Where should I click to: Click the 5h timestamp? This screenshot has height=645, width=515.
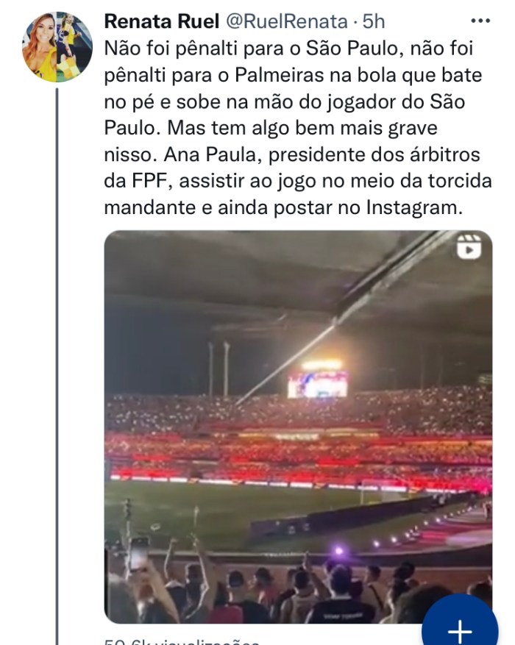pyautogui.click(x=374, y=21)
